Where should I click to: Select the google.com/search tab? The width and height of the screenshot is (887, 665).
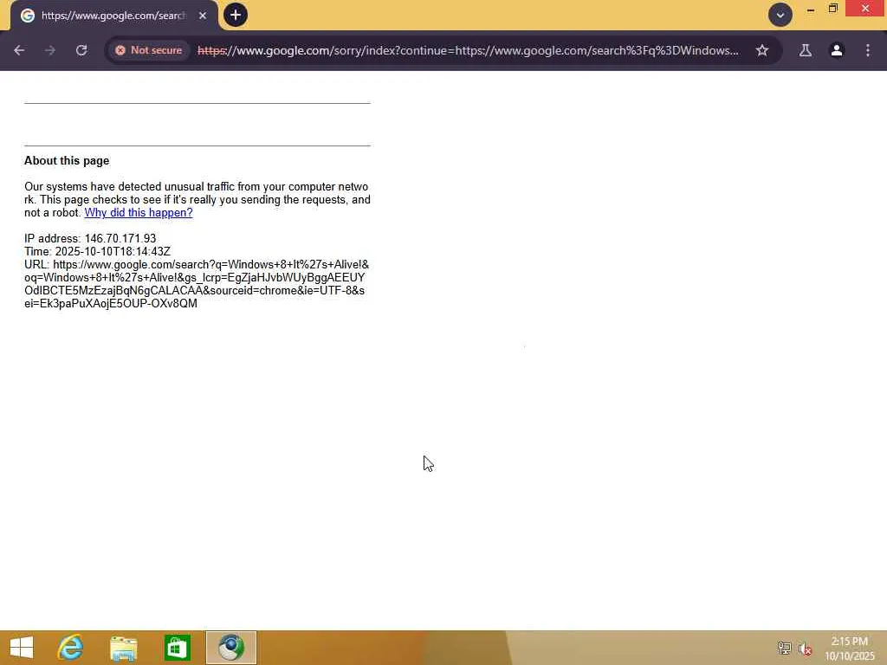(113, 16)
